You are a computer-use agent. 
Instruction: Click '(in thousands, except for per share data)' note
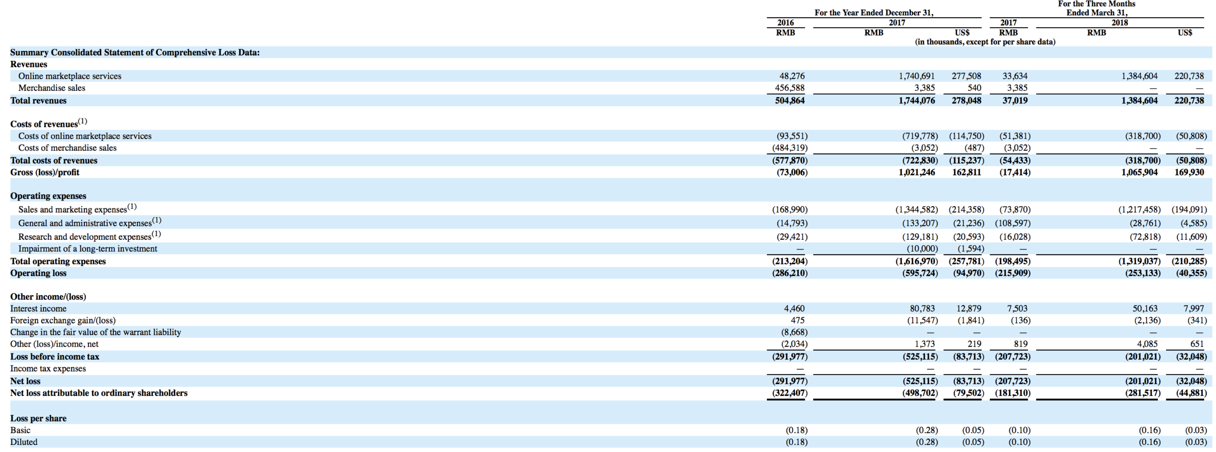[x=985, y=42]
